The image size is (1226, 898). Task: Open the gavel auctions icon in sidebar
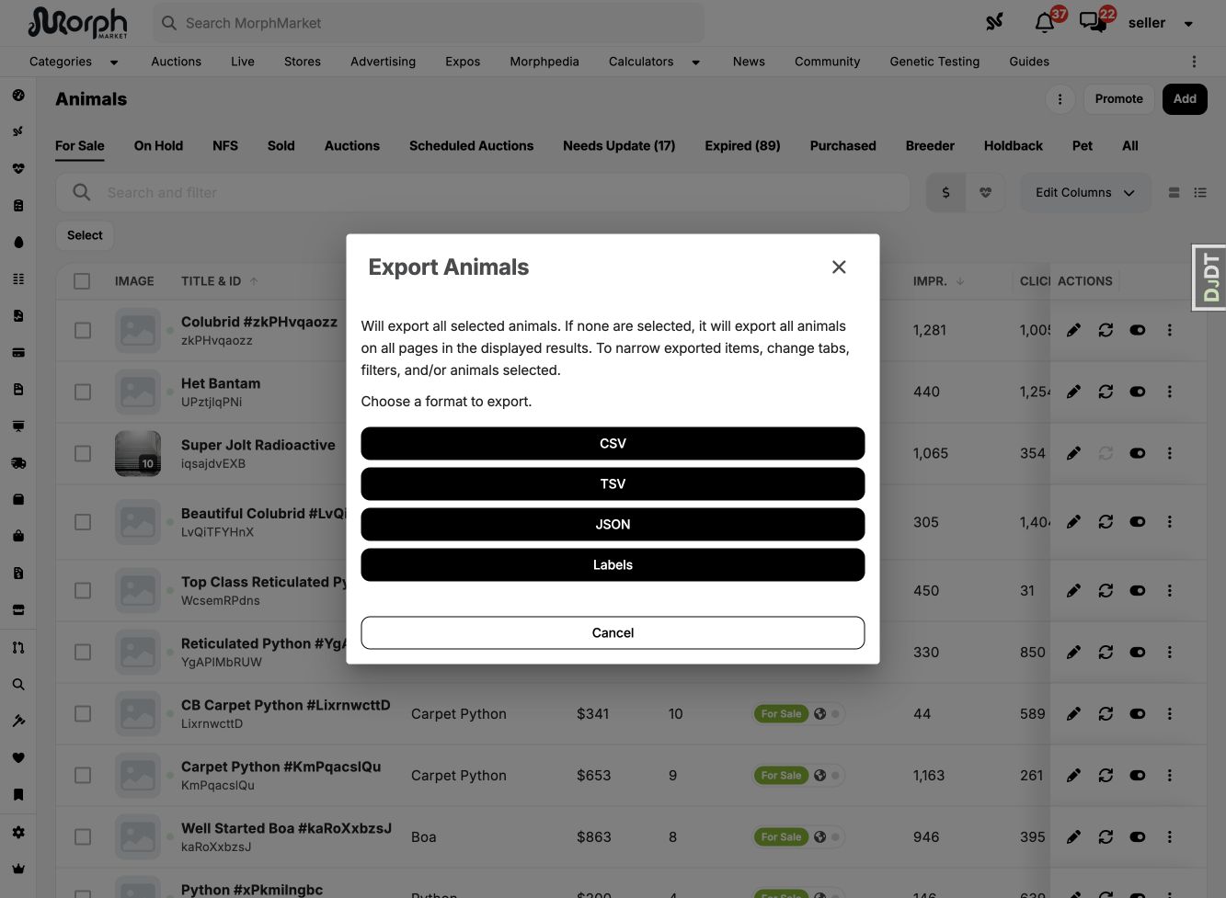tap(18, 722)
